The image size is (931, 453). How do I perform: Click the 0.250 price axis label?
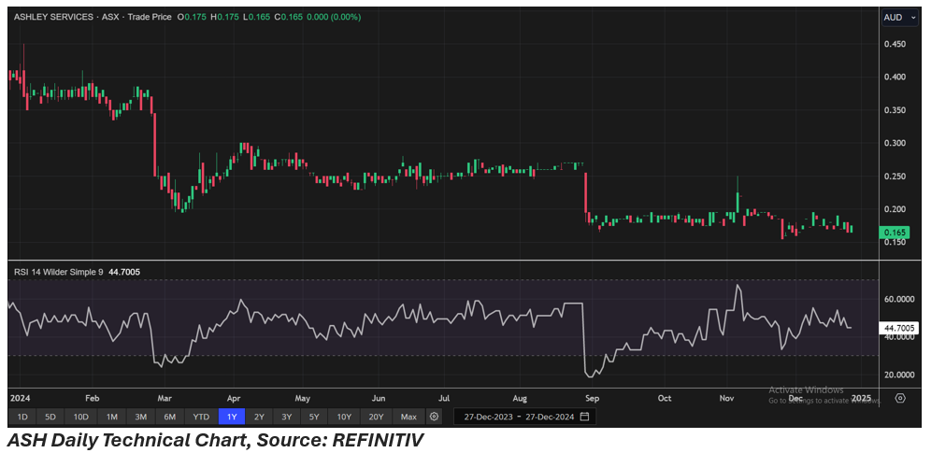pyautogui.click(x=895, y=177)
